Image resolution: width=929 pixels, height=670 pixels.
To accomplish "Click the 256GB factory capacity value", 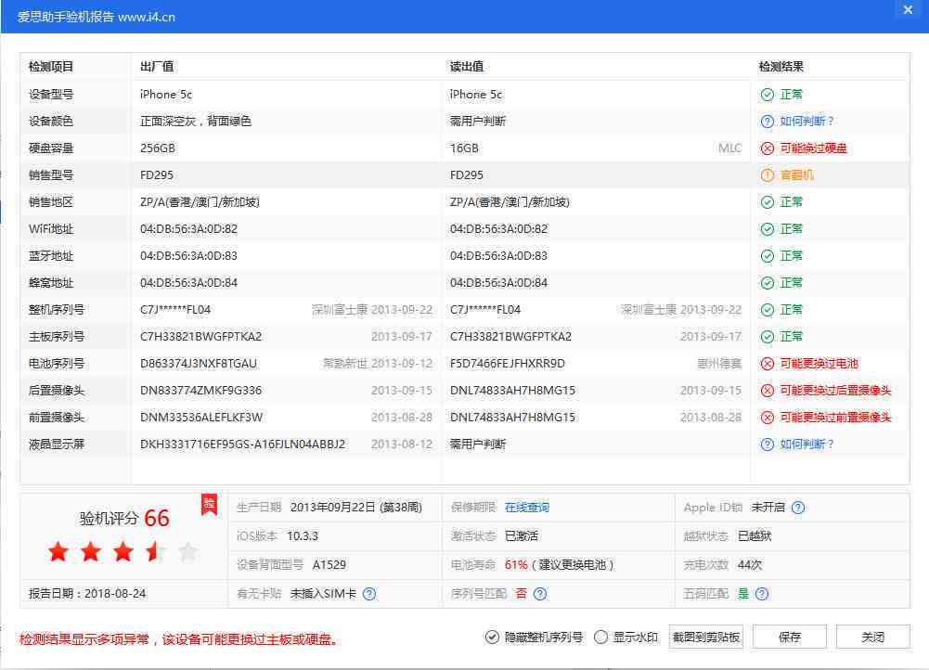I will click(158, 148).
